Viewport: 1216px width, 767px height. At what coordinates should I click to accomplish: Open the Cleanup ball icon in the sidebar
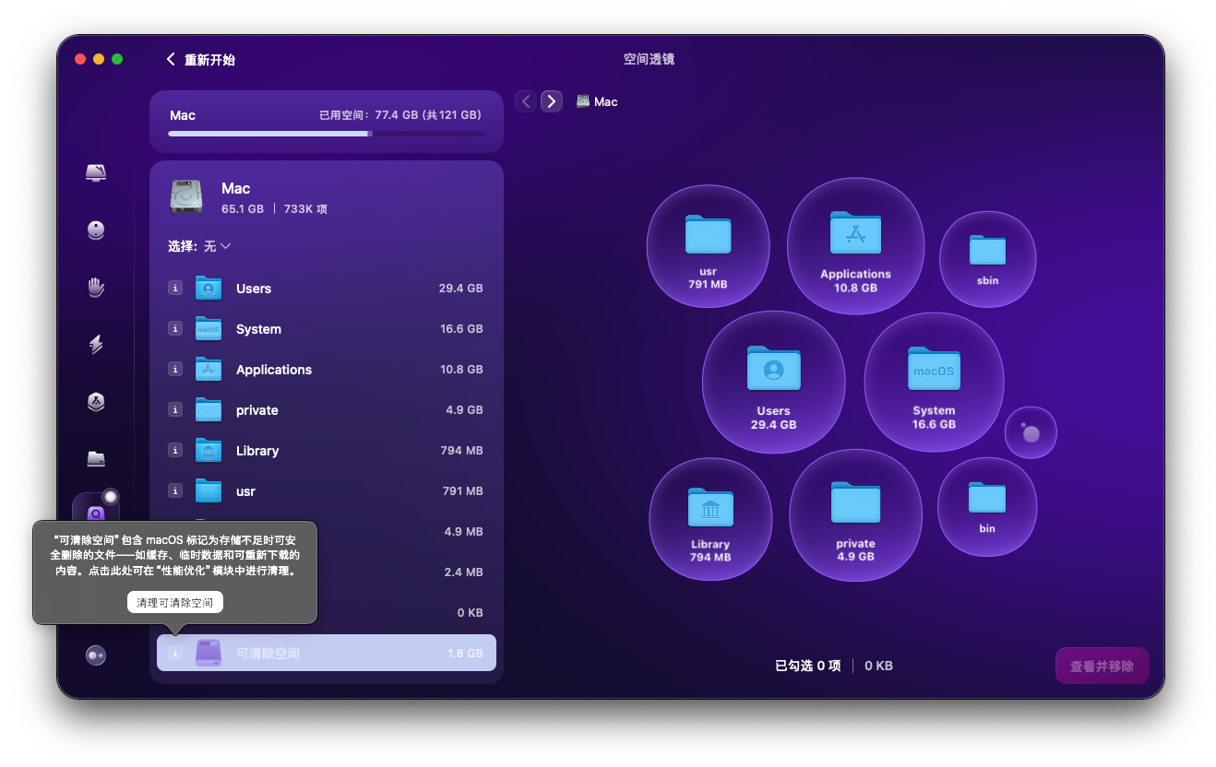(96, 230)
